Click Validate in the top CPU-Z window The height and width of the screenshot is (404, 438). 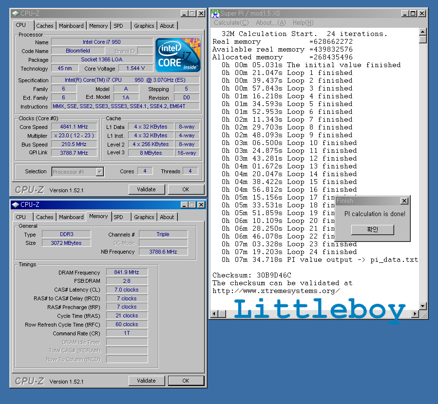coord(146,189)
